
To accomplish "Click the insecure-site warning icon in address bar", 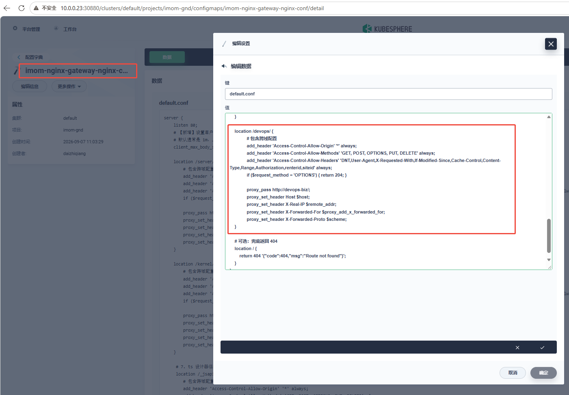I will (36, 8).
